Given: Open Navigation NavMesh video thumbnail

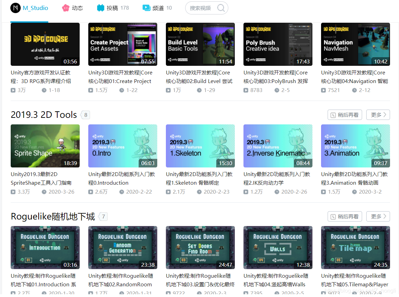Looking at the screenshot, I should (x=356, y=44).
